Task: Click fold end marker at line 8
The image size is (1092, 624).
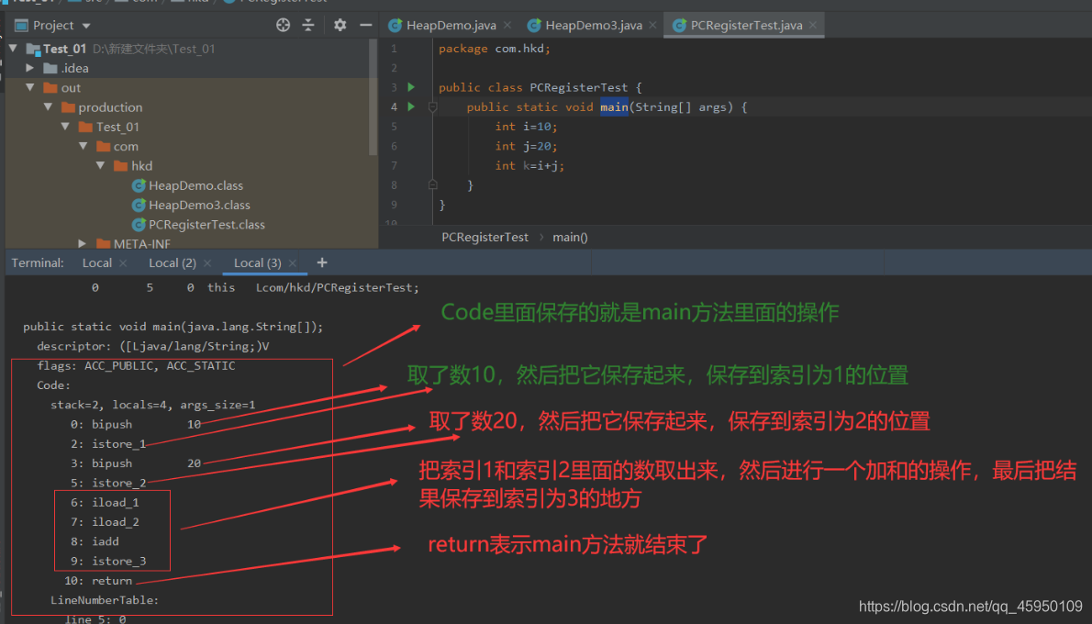Action: click(x=432, y=184)
